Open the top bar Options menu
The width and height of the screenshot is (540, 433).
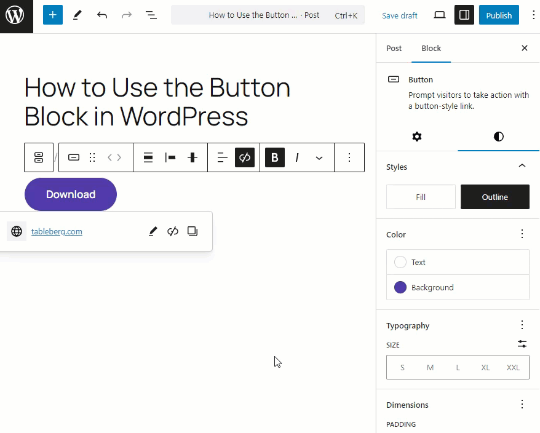533,15
